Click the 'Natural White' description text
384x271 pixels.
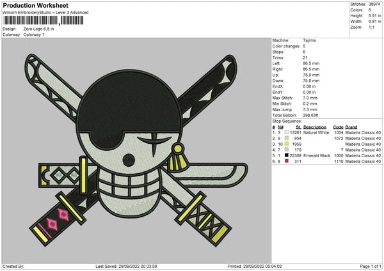tap(316, 132)
